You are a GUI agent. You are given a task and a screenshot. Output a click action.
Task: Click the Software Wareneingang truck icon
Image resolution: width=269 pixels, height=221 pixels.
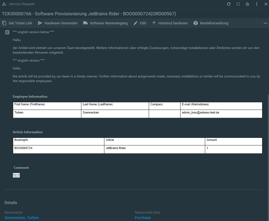[x=85, y=23]
